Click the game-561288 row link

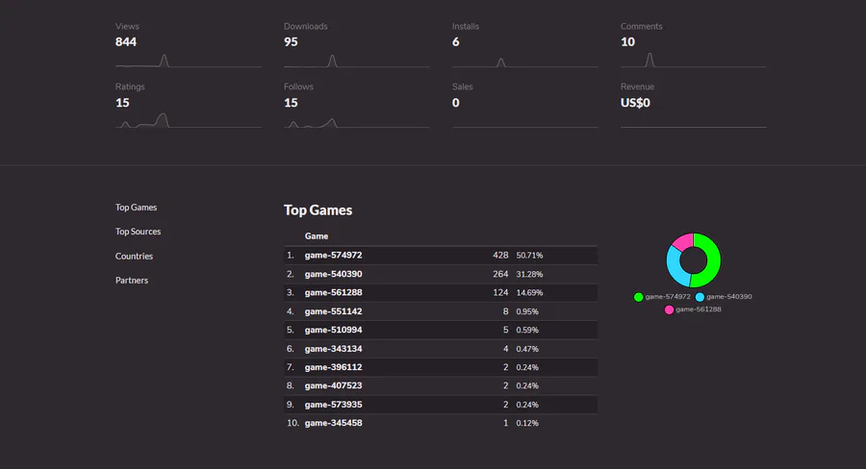point(333,292)
